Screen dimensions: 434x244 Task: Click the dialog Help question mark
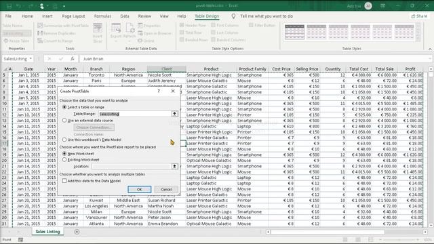point(159,91)
